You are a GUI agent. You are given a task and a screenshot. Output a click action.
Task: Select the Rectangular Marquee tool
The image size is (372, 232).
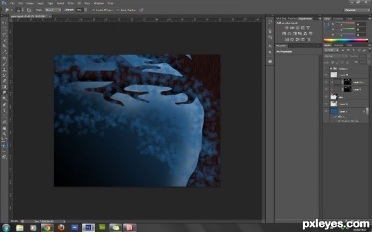(x=4, y=28)
